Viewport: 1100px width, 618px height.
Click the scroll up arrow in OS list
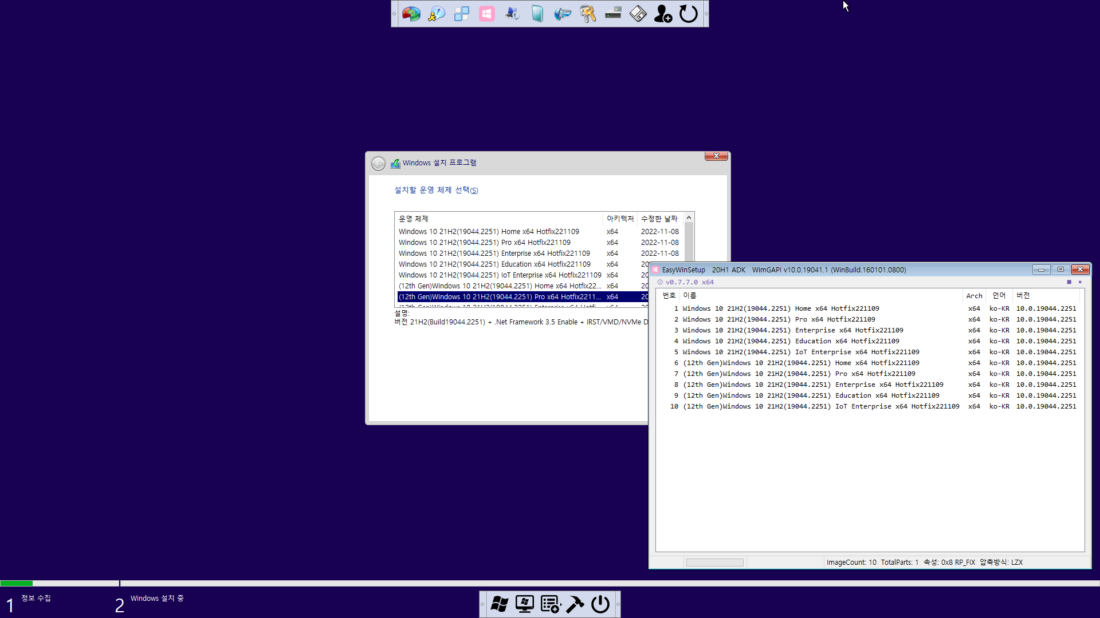(x=689, y=217)
